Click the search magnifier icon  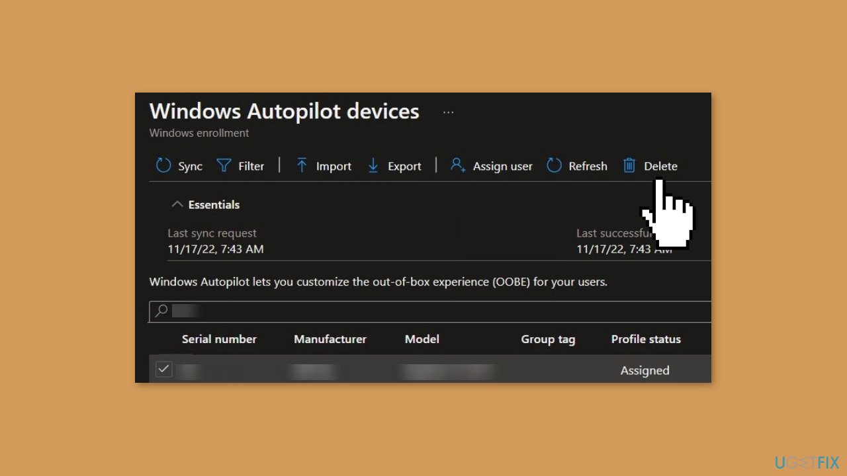160,311
